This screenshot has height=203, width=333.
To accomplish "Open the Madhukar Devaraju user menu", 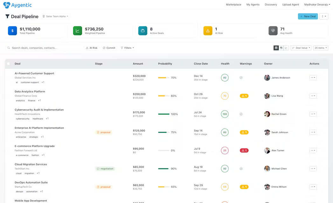I will click(x=317, y=4).
